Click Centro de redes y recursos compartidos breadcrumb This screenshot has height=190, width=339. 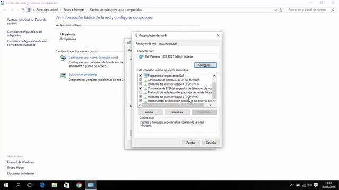click(x=116, y=9)
